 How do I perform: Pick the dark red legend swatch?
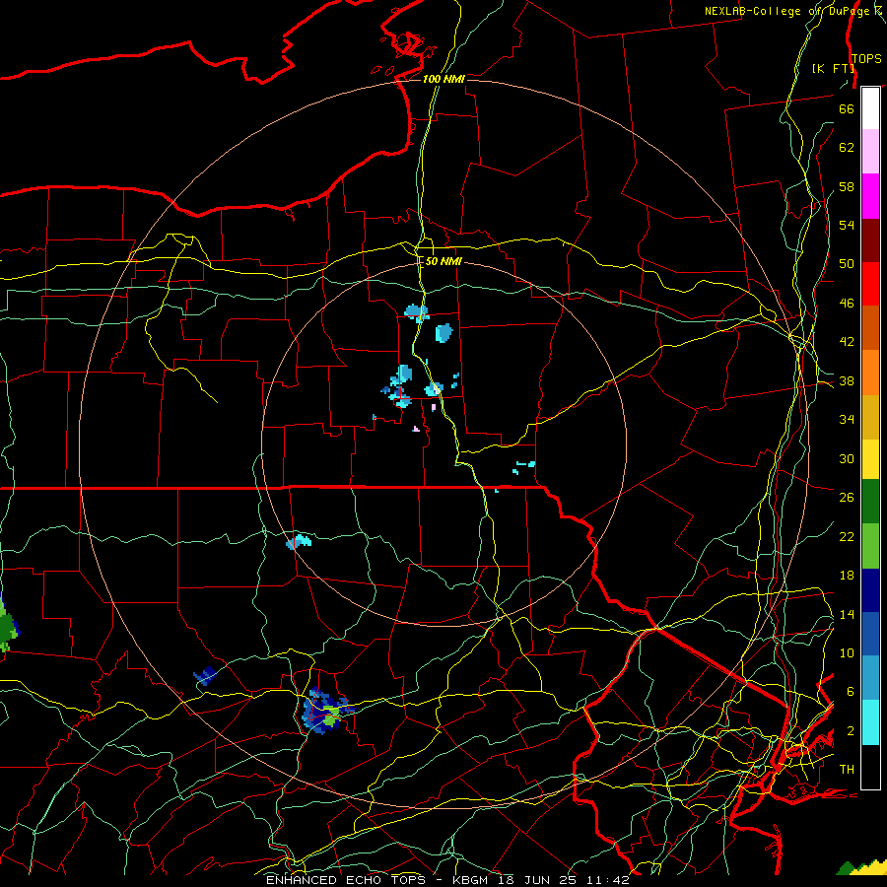click(x=870, y=241)
